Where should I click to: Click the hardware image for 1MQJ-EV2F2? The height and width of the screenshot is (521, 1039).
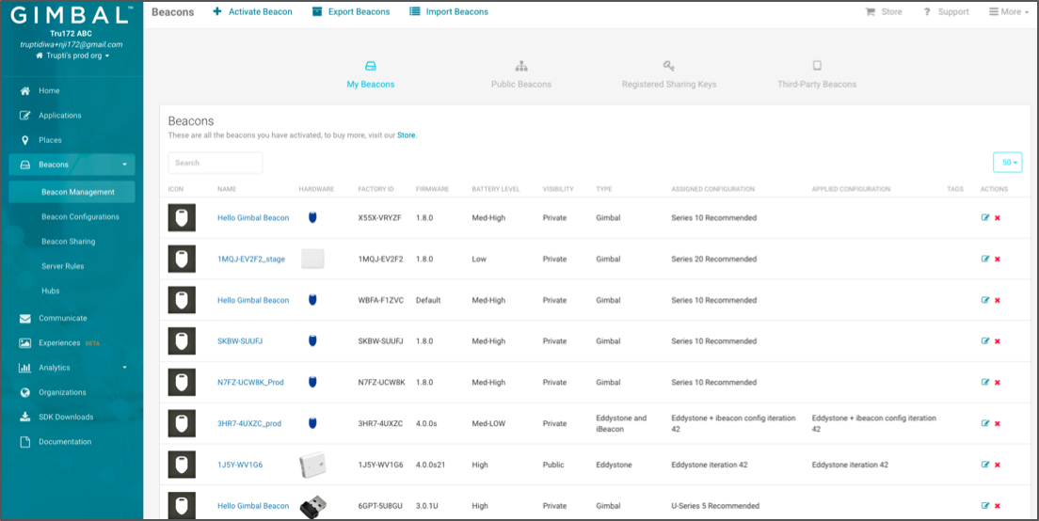click(312, 259)
